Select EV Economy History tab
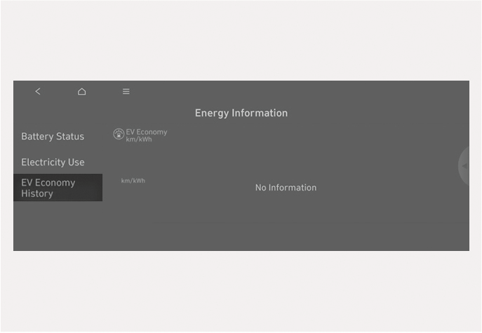Image resolution: width=482 pixels, height=333 pixels. [x=58, y=188]
